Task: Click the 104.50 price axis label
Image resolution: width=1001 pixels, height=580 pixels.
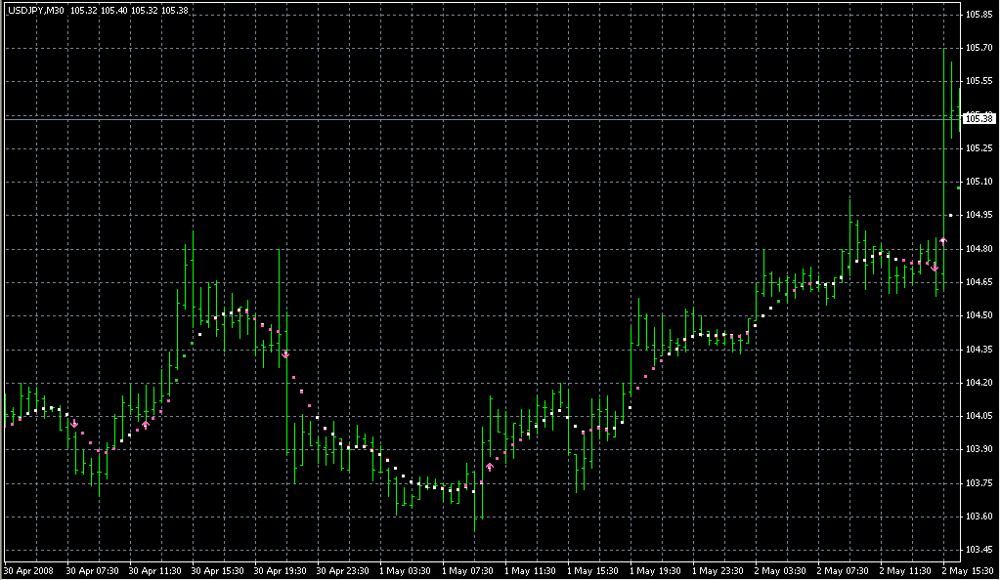Action: pyautogui.click(x=979, y=315)
